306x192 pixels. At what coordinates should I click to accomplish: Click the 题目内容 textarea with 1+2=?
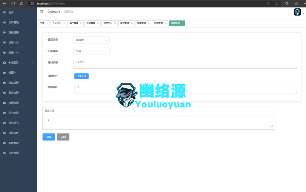(x=185, y=64)
